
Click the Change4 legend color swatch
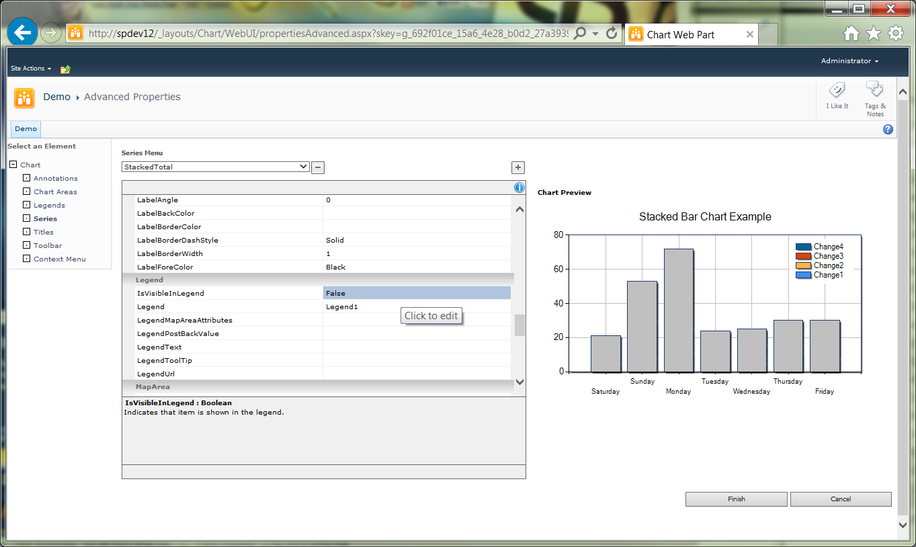pyautogui.click(x=803, y=247)
